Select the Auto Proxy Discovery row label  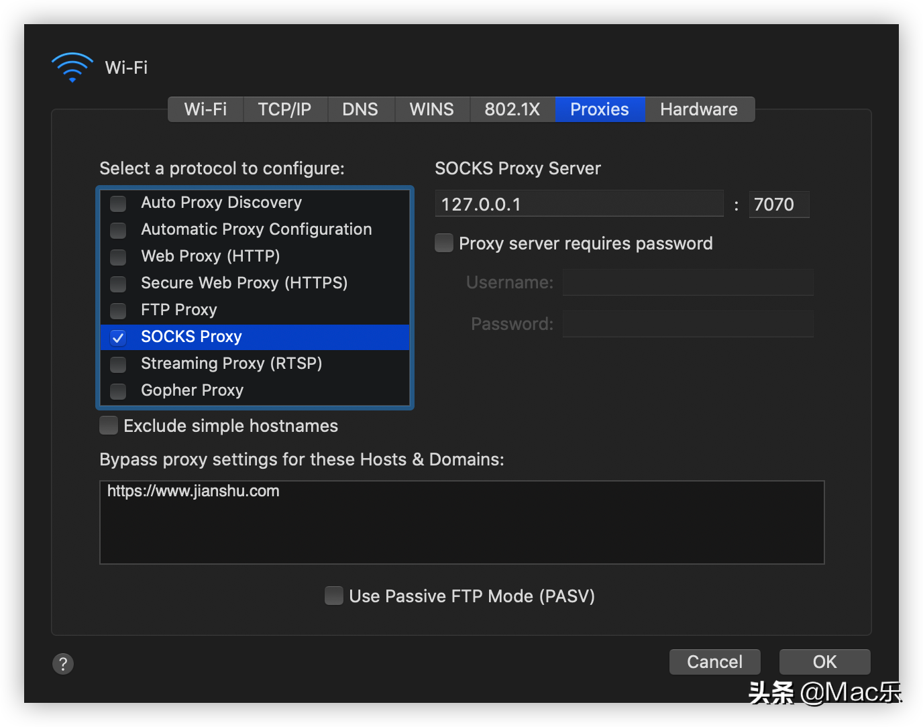click(x=221, y=203)
